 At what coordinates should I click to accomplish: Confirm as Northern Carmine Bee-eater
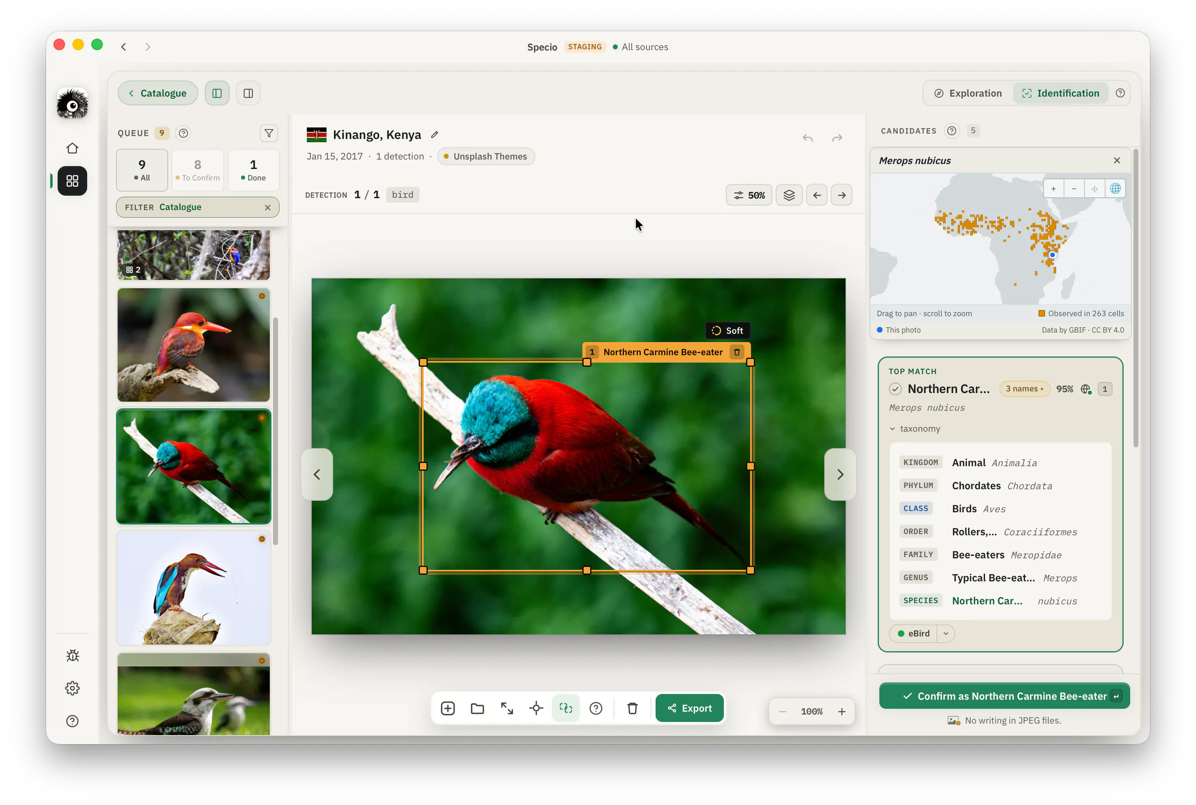tap(1004, 696)
